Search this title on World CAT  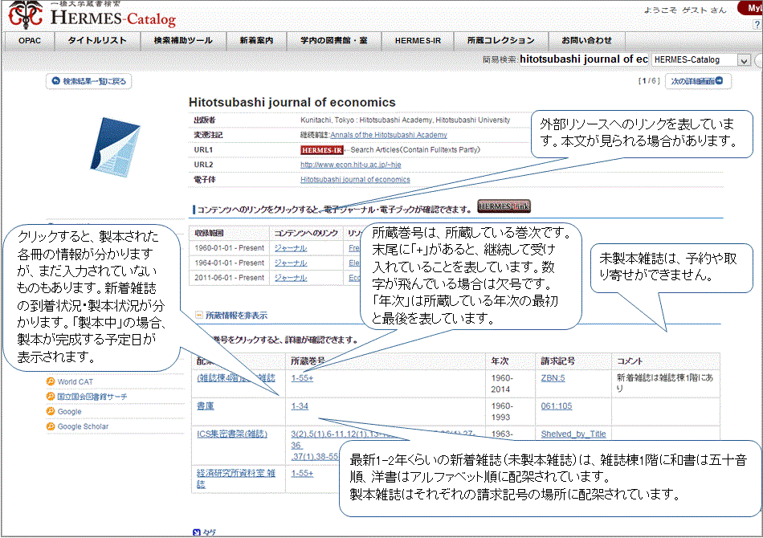point(75,382)
